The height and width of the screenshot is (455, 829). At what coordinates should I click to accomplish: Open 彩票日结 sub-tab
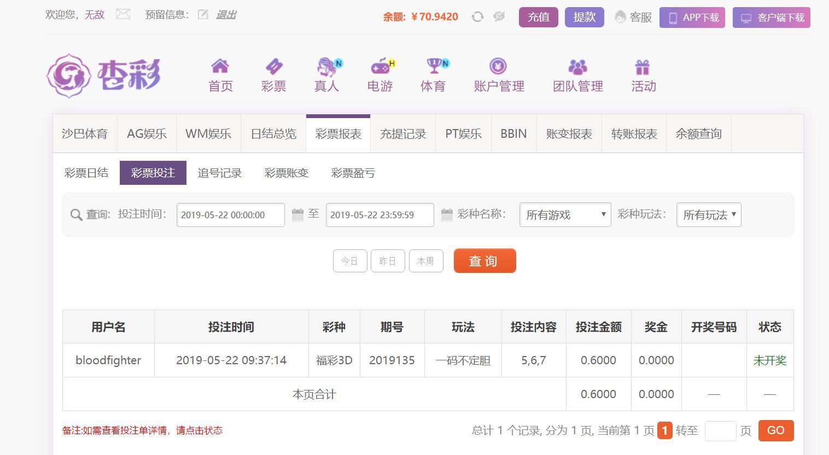point(86,173)
